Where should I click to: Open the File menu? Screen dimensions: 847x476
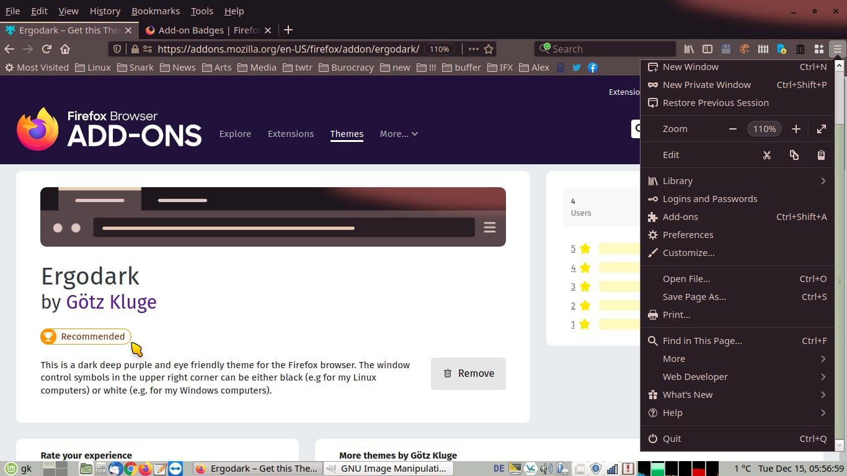tap(12, 11)
